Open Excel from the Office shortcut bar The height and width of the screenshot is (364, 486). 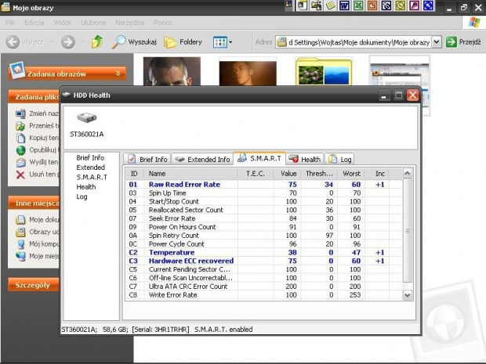[x=358, y=5]
